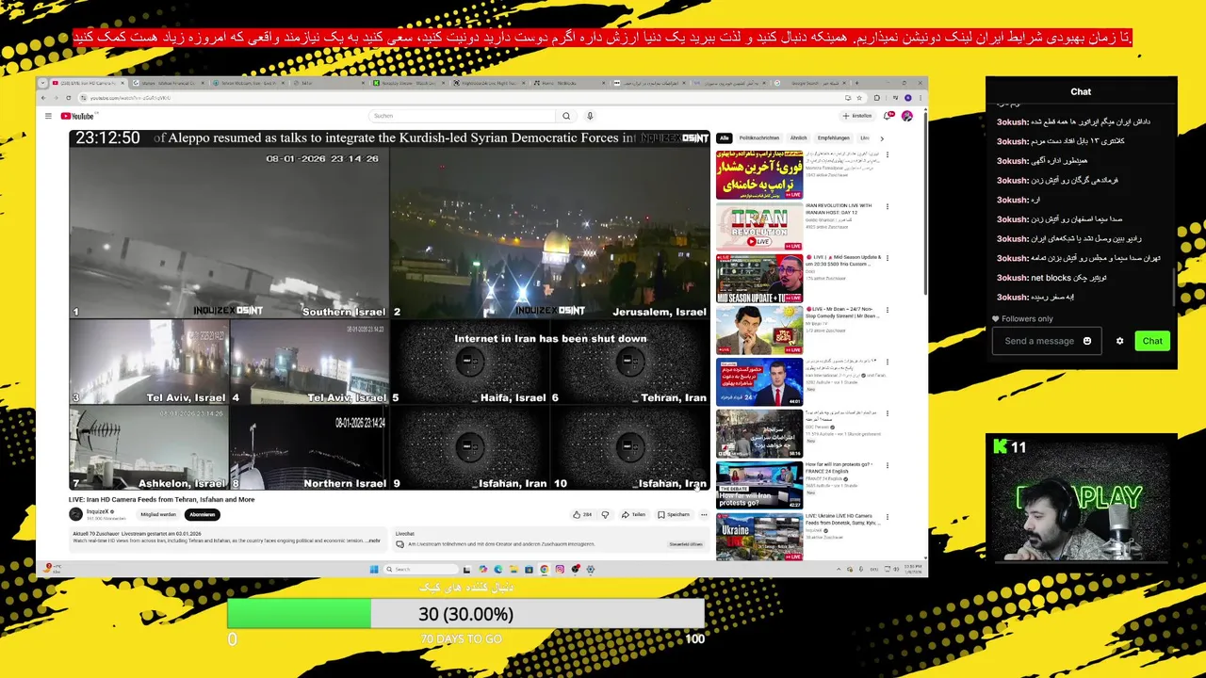The height and width of the screenshot is (678, 1206).
Task: Click the dislike thumbs down icon
Action: (x=605, y=515)
